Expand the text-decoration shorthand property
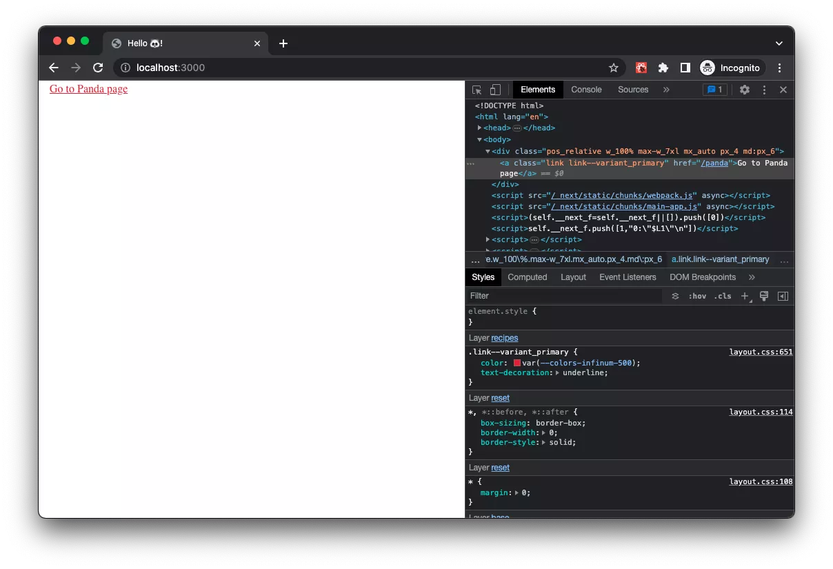The width and height of the screenshot is (833, 569). click(x=558, y=372)
